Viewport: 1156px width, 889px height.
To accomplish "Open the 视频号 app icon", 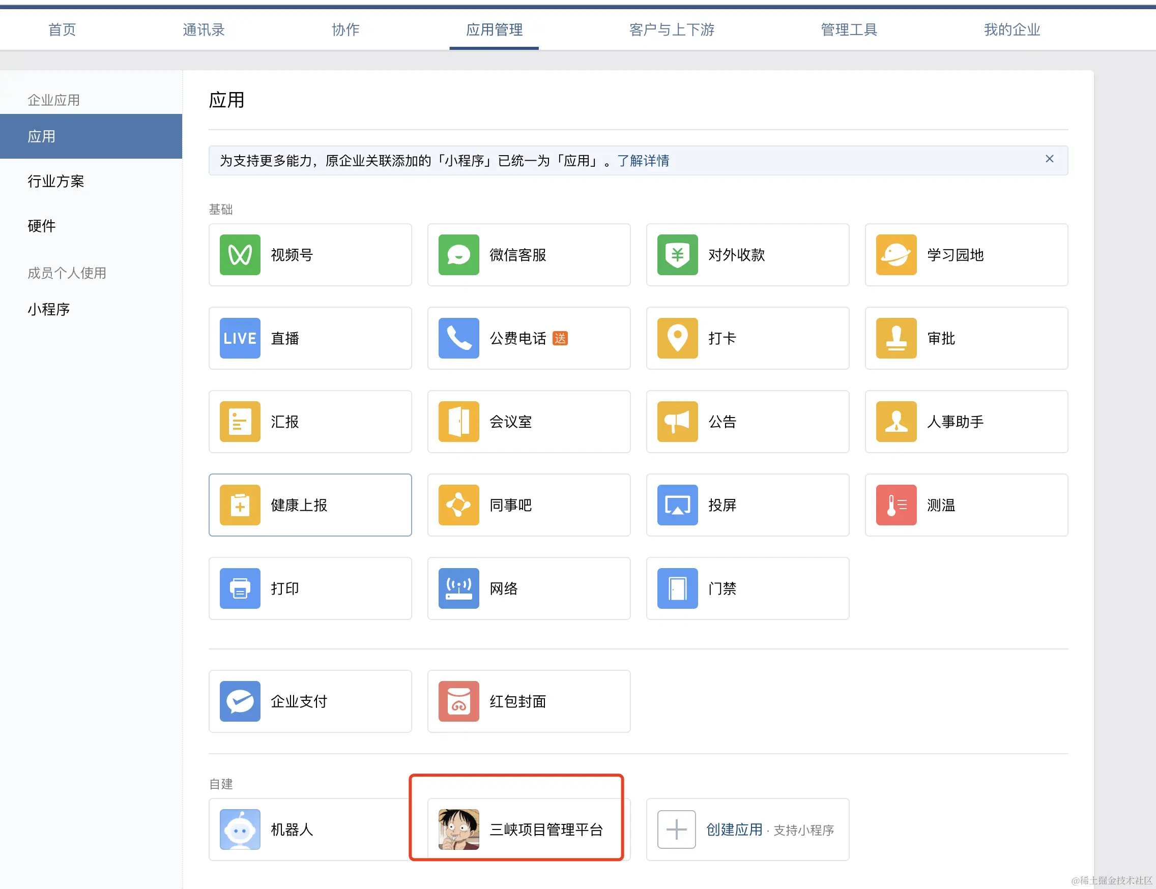I will (240, 254).
